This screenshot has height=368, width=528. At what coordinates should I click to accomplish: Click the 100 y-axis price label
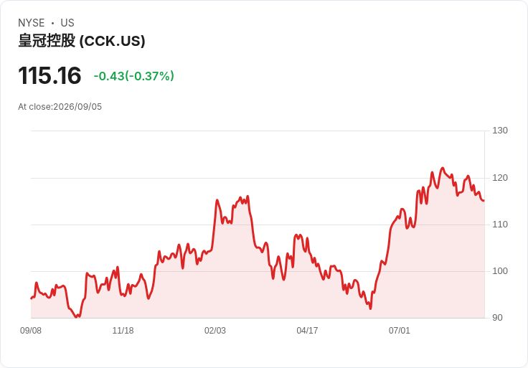pos(500,271)
